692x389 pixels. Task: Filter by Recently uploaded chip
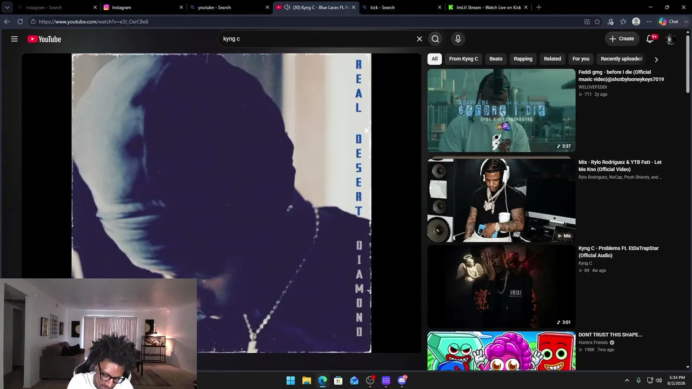(x=622, y=59)
